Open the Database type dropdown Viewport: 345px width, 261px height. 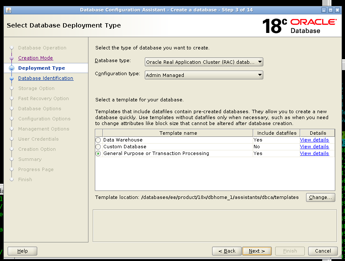point(204,62)
